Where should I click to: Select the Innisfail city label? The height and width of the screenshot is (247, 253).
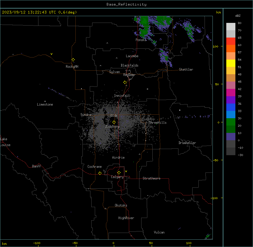122,96
